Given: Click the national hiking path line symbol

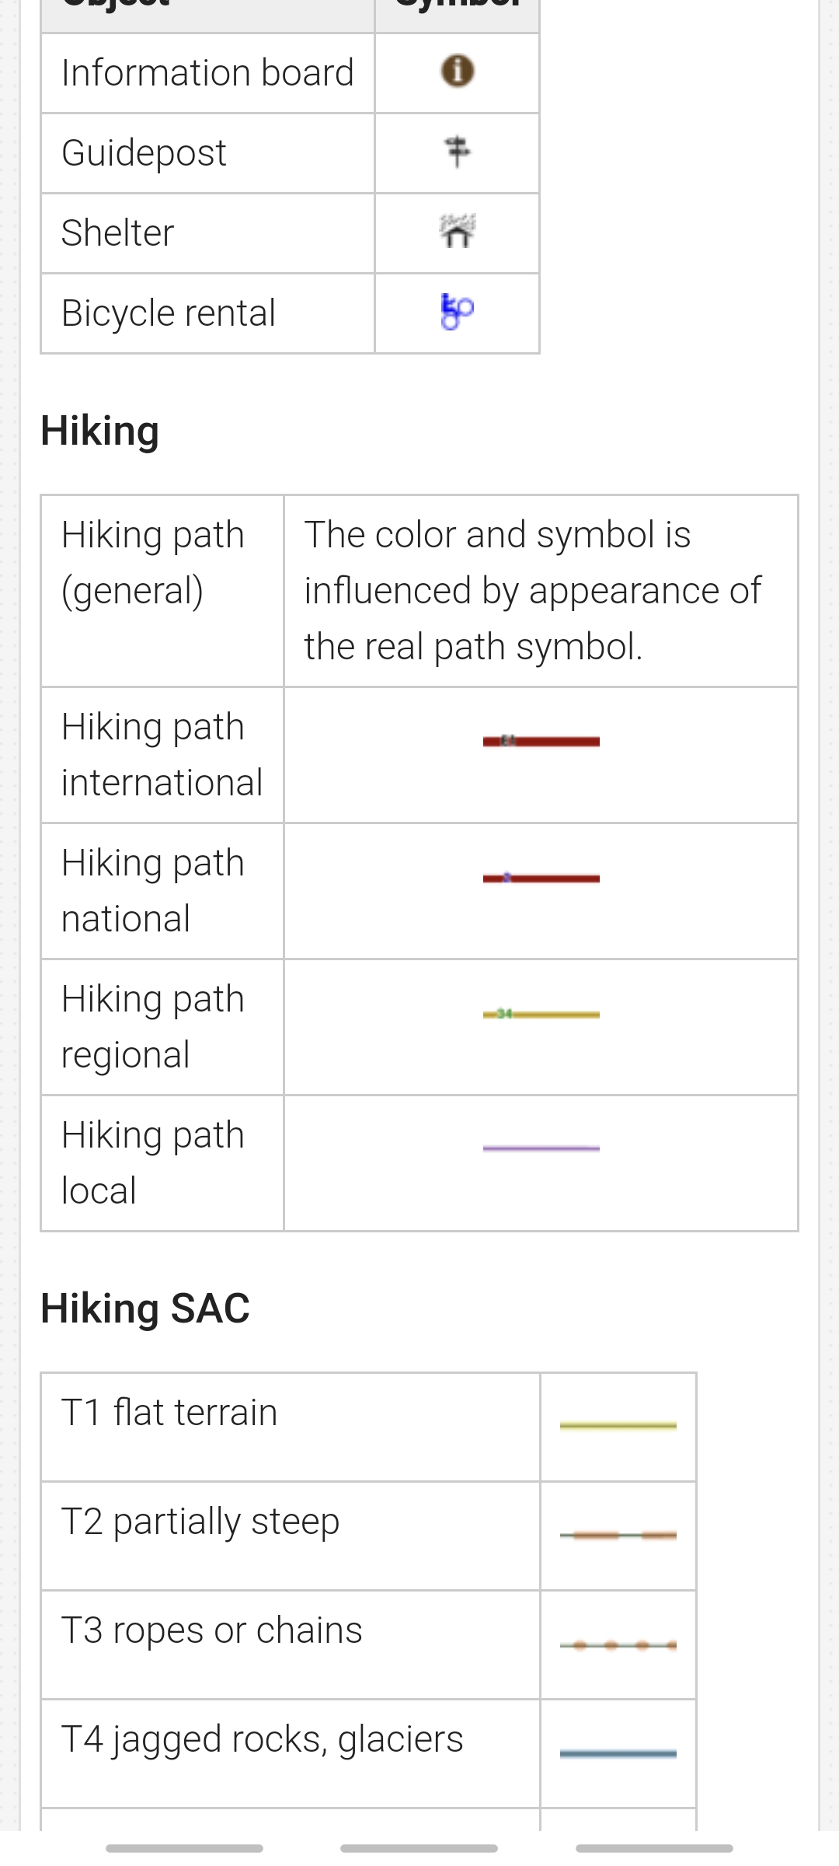Looking at the screenshot, I should 541,879.
